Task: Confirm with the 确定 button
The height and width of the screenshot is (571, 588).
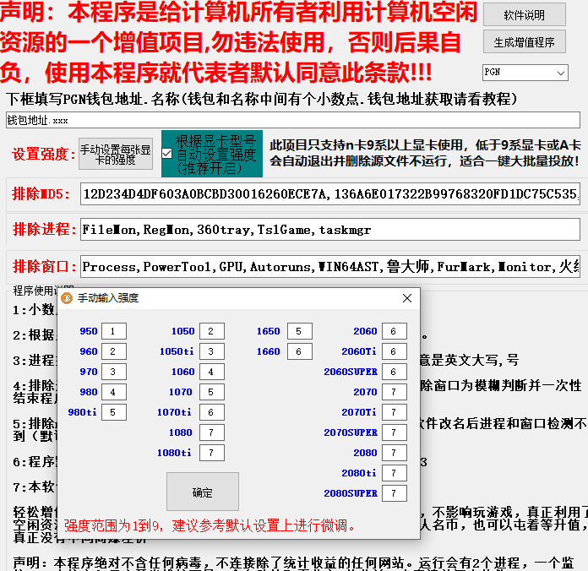Action: (x=203, y=492)
